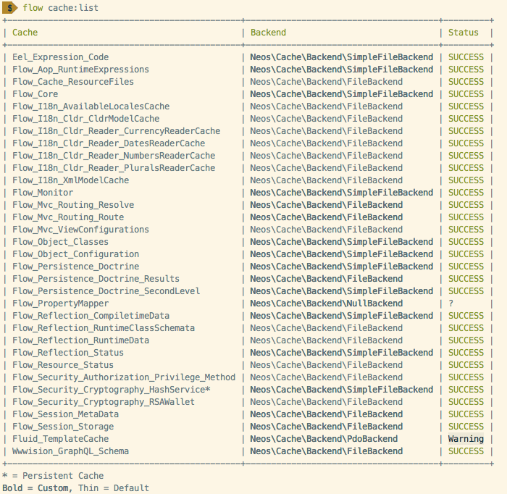Screen dimensions: 507x494
Task: Click SUCCESS status in the Wwwision_GraphQL_Schema row
Action: tap(466, 451)
